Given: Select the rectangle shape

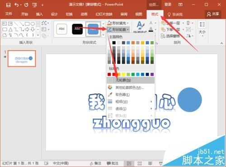Looking at the screenshot, I should tap(27, 24).
